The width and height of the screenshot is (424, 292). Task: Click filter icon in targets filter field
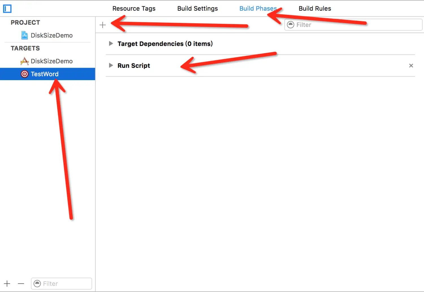(37, 284)
